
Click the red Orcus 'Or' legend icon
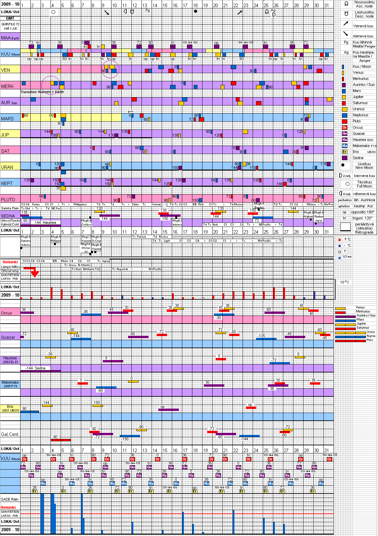tap(344, 127)
